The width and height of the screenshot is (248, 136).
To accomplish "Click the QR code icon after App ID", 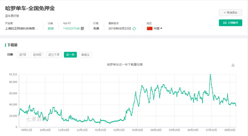I will point(82,28).
